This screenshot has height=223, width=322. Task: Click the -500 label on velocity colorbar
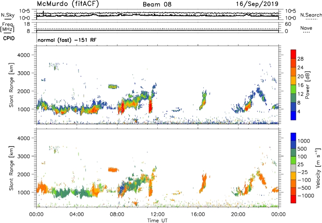(x=304, y=188)
